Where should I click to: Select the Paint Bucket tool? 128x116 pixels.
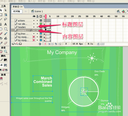[x=6, y=38]
